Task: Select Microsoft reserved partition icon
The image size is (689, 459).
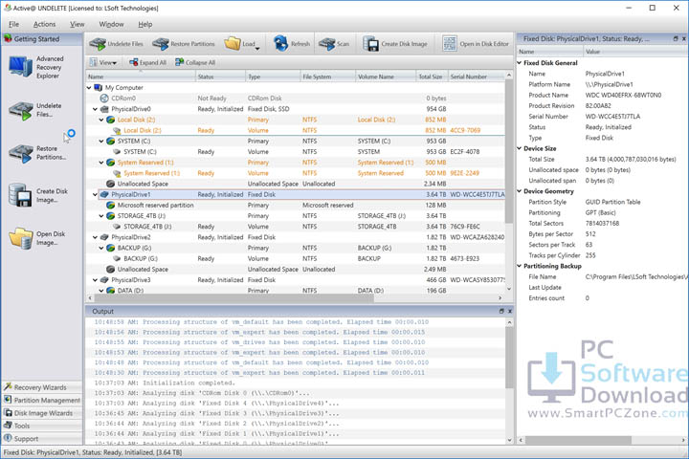Action: tap(110, 206)
